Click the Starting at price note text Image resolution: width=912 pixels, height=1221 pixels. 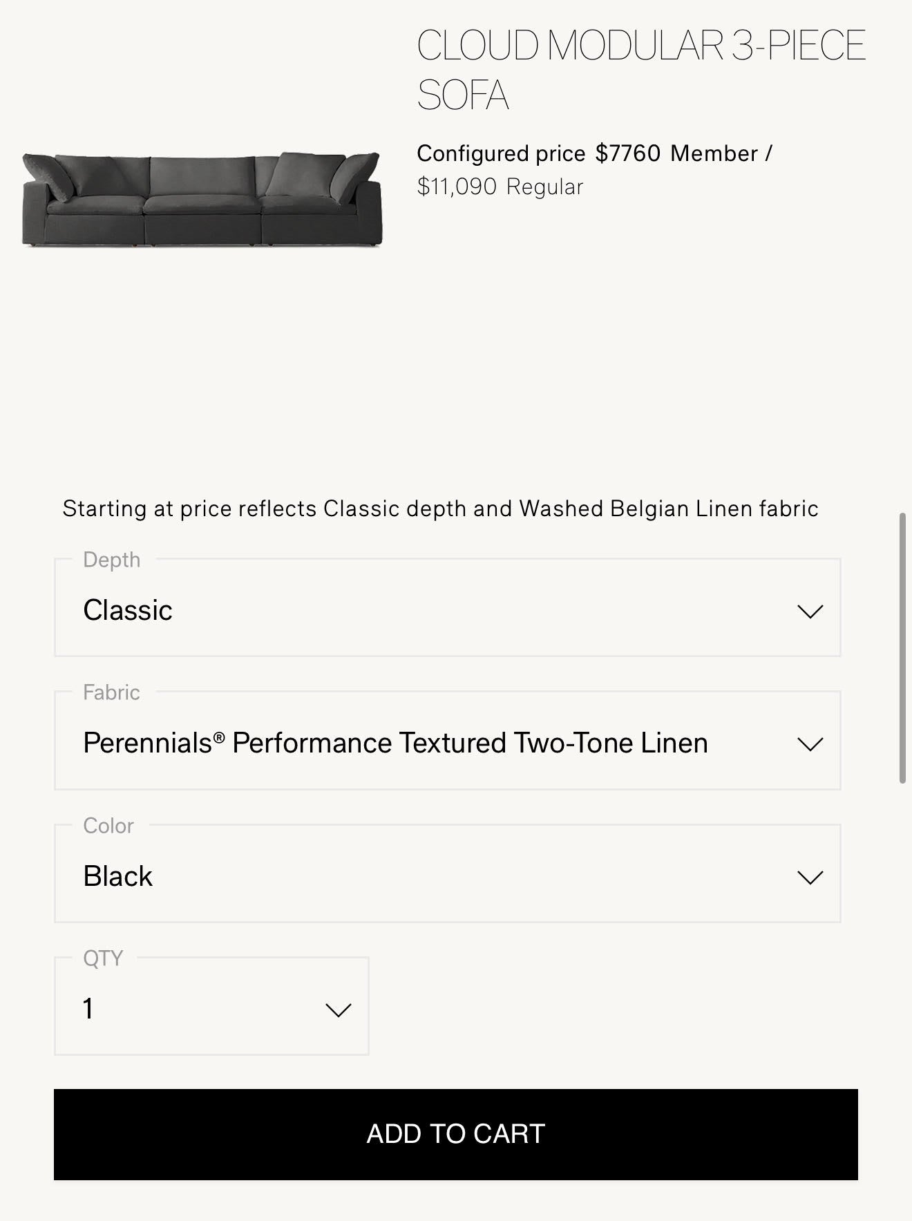[440, 509]
